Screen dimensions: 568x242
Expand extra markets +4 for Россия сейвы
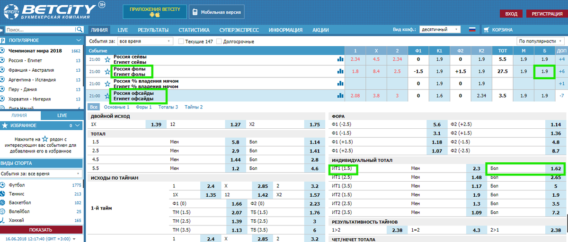(x=561, y=59)
